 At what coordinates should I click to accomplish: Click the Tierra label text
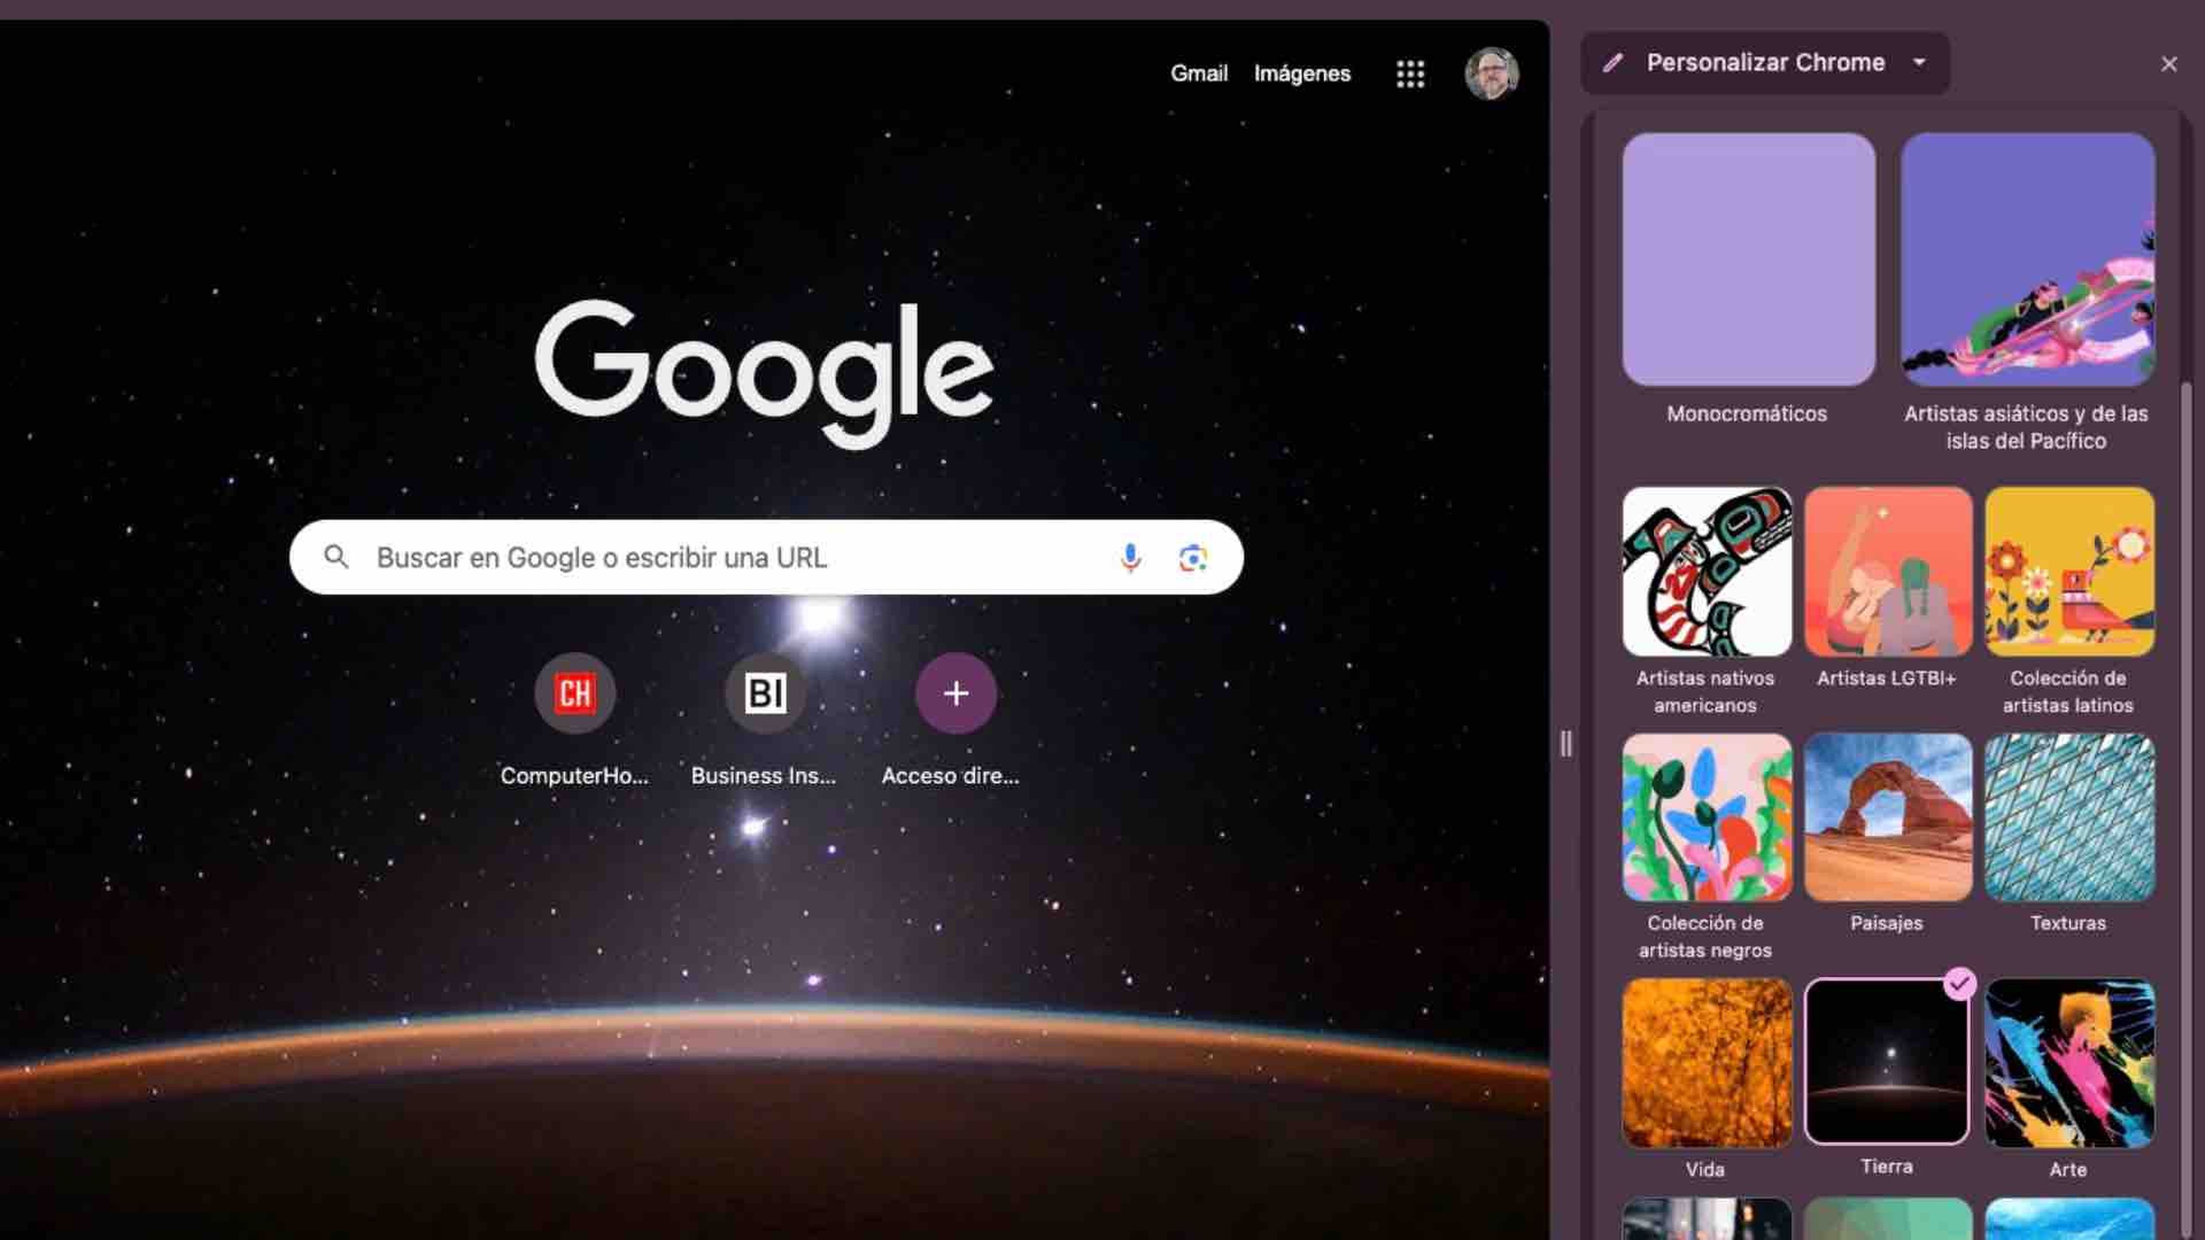click(1886, 1167)
